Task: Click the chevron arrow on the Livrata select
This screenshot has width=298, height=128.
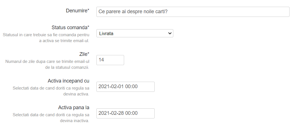Action: (x=170, y=33)
